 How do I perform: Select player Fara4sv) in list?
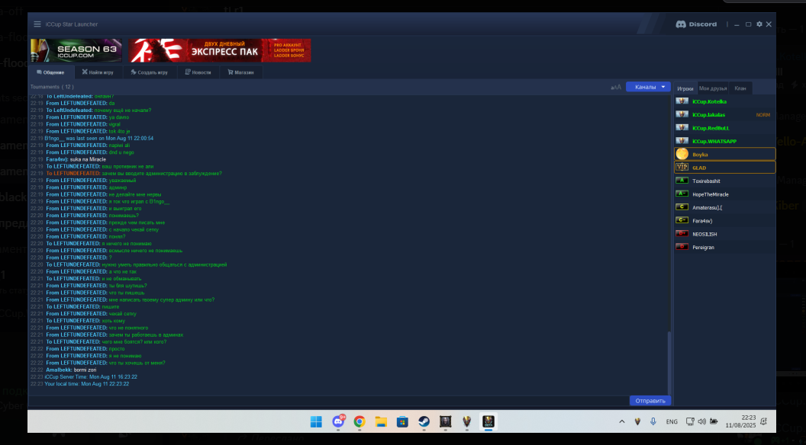(x=724, y=221)
